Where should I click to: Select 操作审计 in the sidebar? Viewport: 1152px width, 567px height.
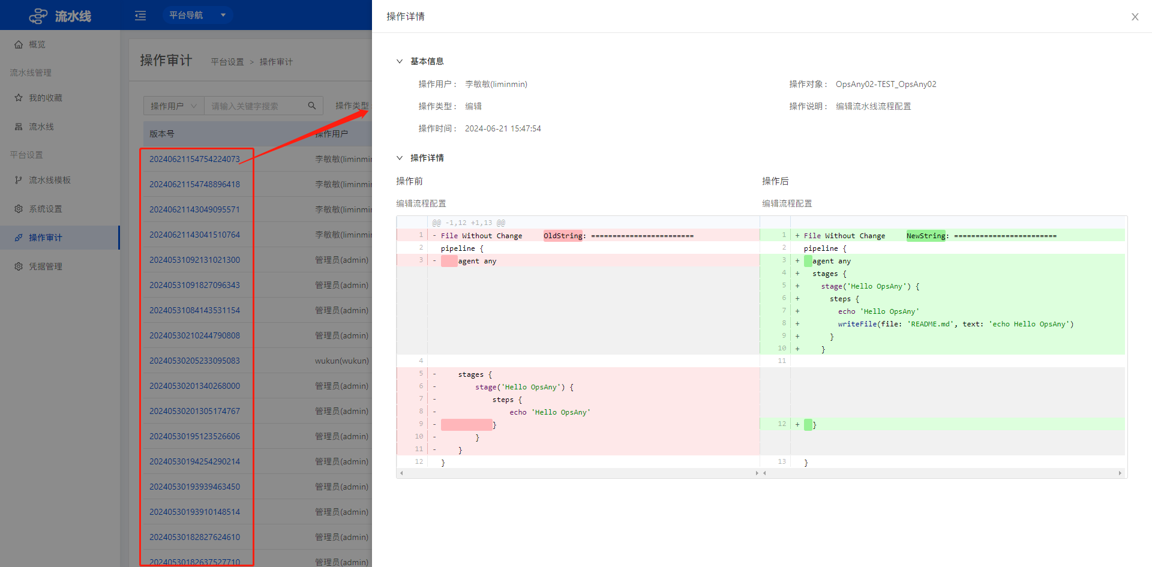pos(60,238)
